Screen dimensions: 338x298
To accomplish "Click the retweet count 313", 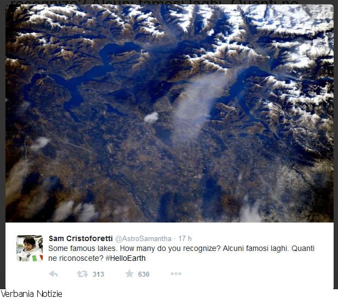I will pyautogui.click(x=98, y=274).
